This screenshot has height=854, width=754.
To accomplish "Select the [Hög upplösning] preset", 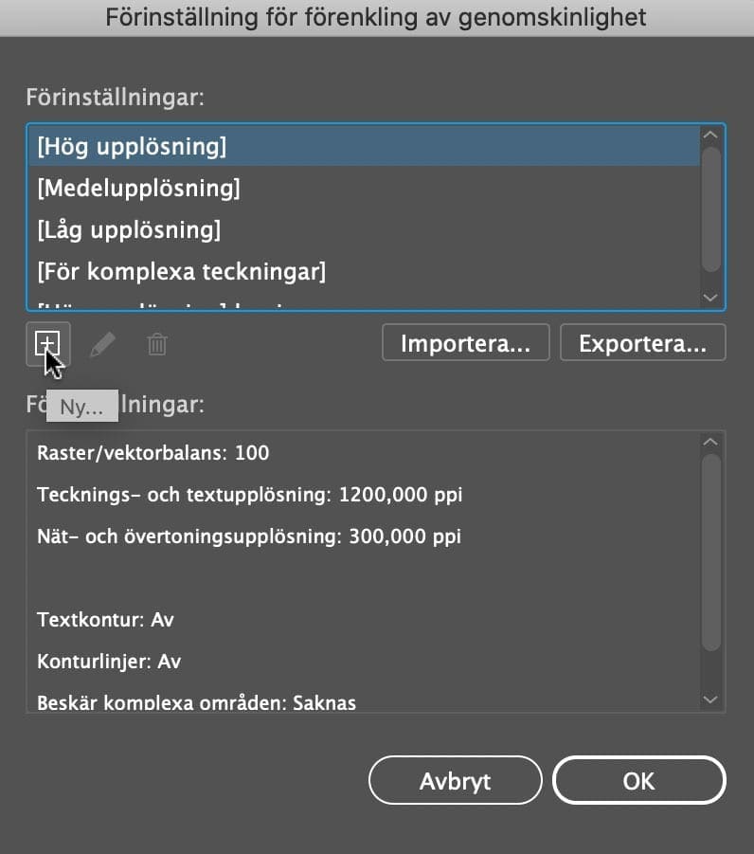I will [363, 147].
